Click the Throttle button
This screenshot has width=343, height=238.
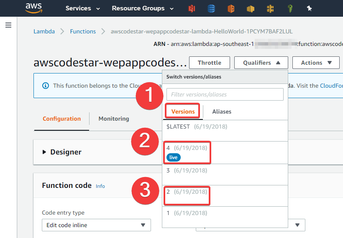click(x=209, y=63)
